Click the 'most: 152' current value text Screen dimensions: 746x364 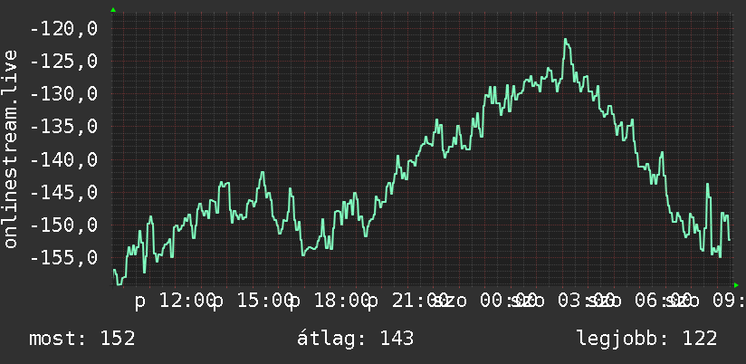(x=82, y=339)
